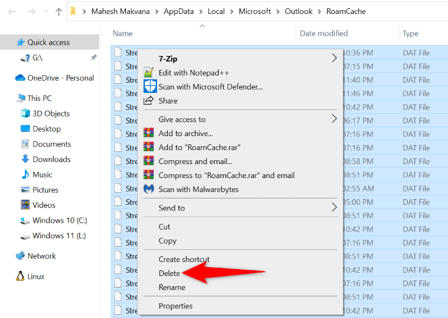Open the Mahesh Makvana breadcrumb
Screen dimensions: 448x318
click(120, 11)
